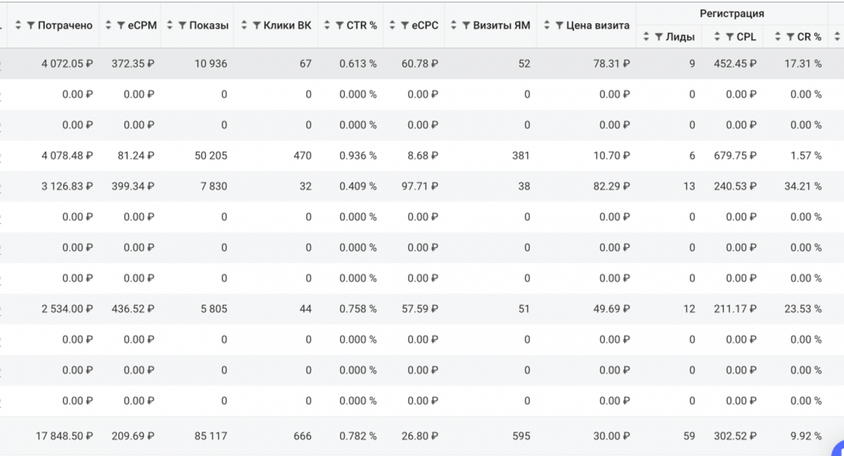Viewport: 844px width, 456px height.
Task: Click the CPL column filter funnel
Action: [729, 37]
